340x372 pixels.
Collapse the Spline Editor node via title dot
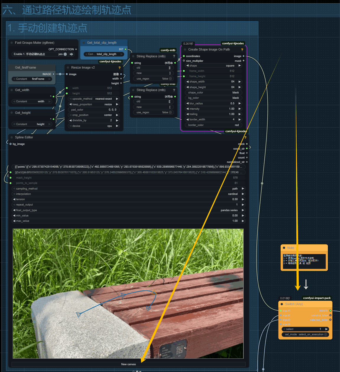click(12, 137)
